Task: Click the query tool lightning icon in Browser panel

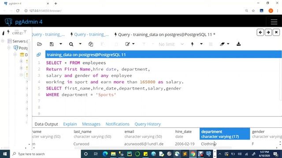Action: (8, 32)
